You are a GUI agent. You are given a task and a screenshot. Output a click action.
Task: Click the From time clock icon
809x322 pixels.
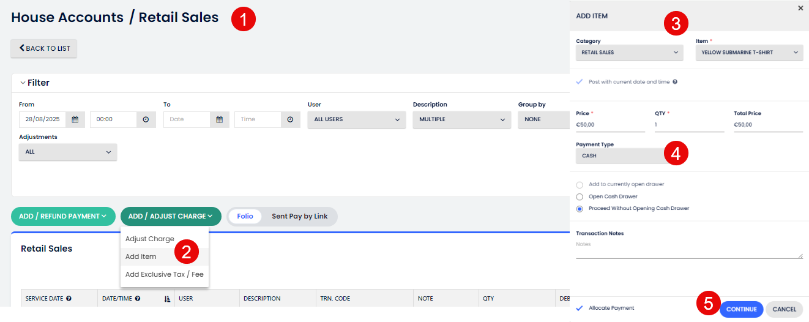click(146, 119)
